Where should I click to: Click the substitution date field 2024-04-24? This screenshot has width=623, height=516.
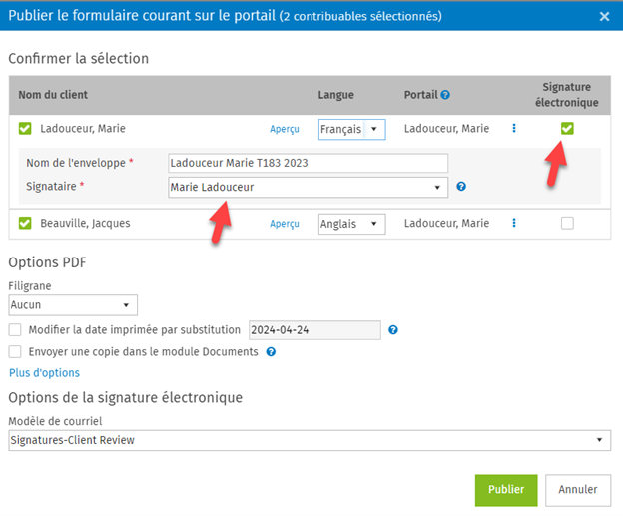click(314, 330)
